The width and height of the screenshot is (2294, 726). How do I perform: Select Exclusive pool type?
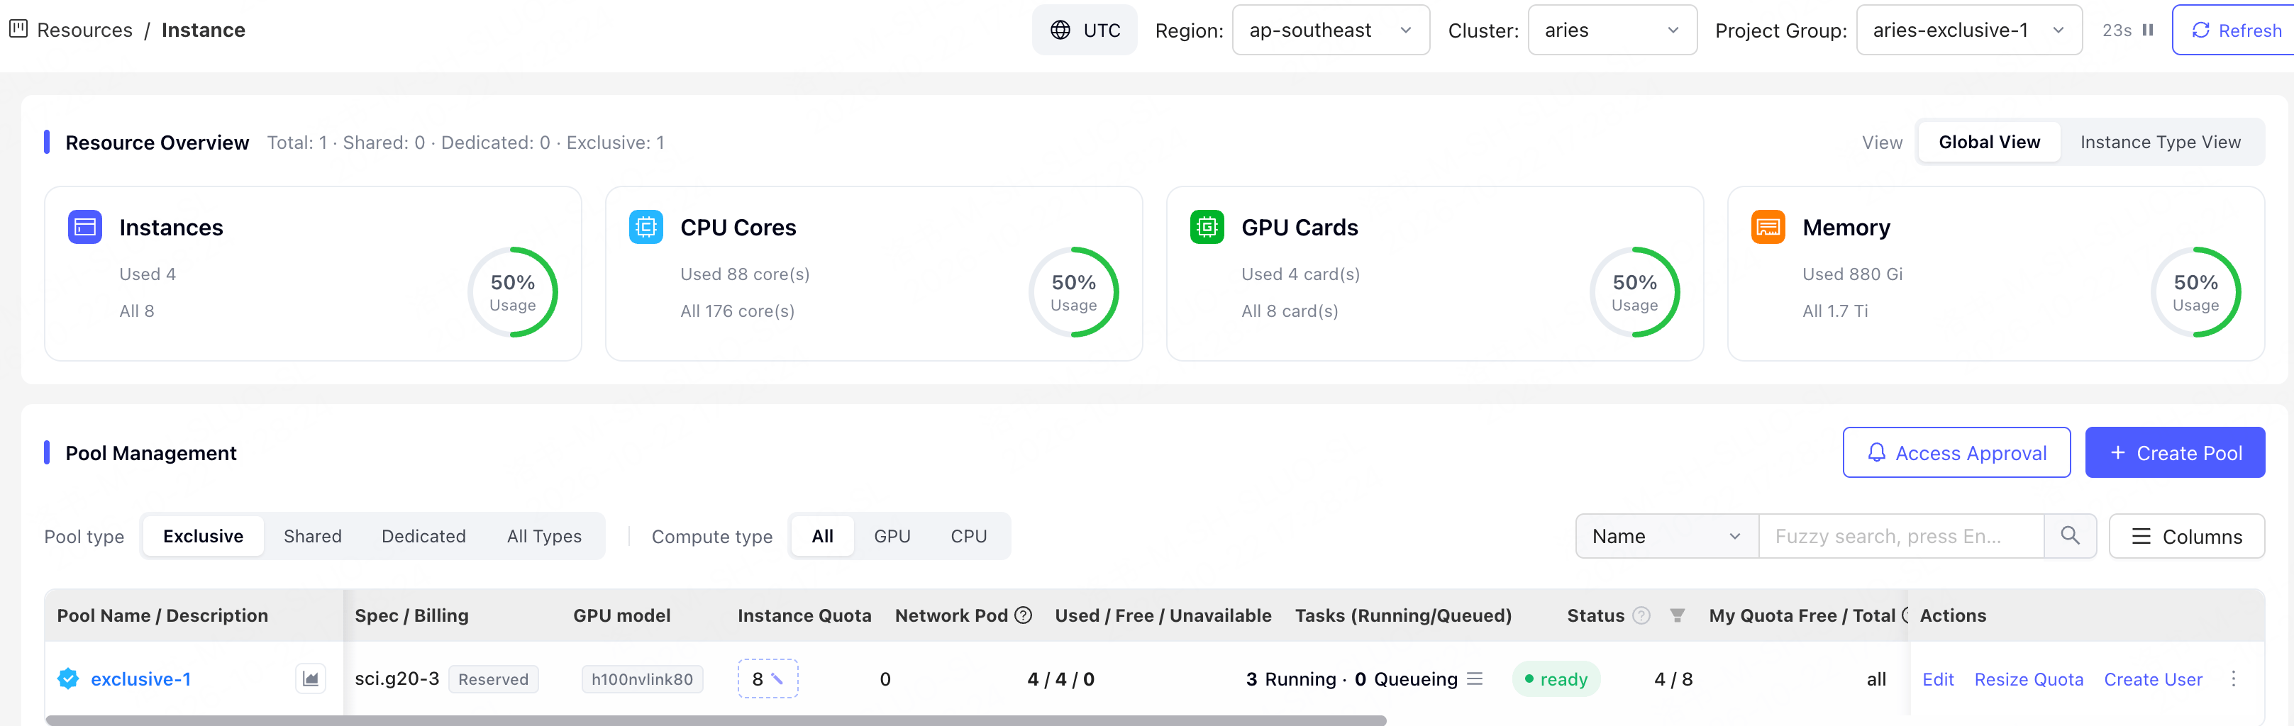click(203, 535)
